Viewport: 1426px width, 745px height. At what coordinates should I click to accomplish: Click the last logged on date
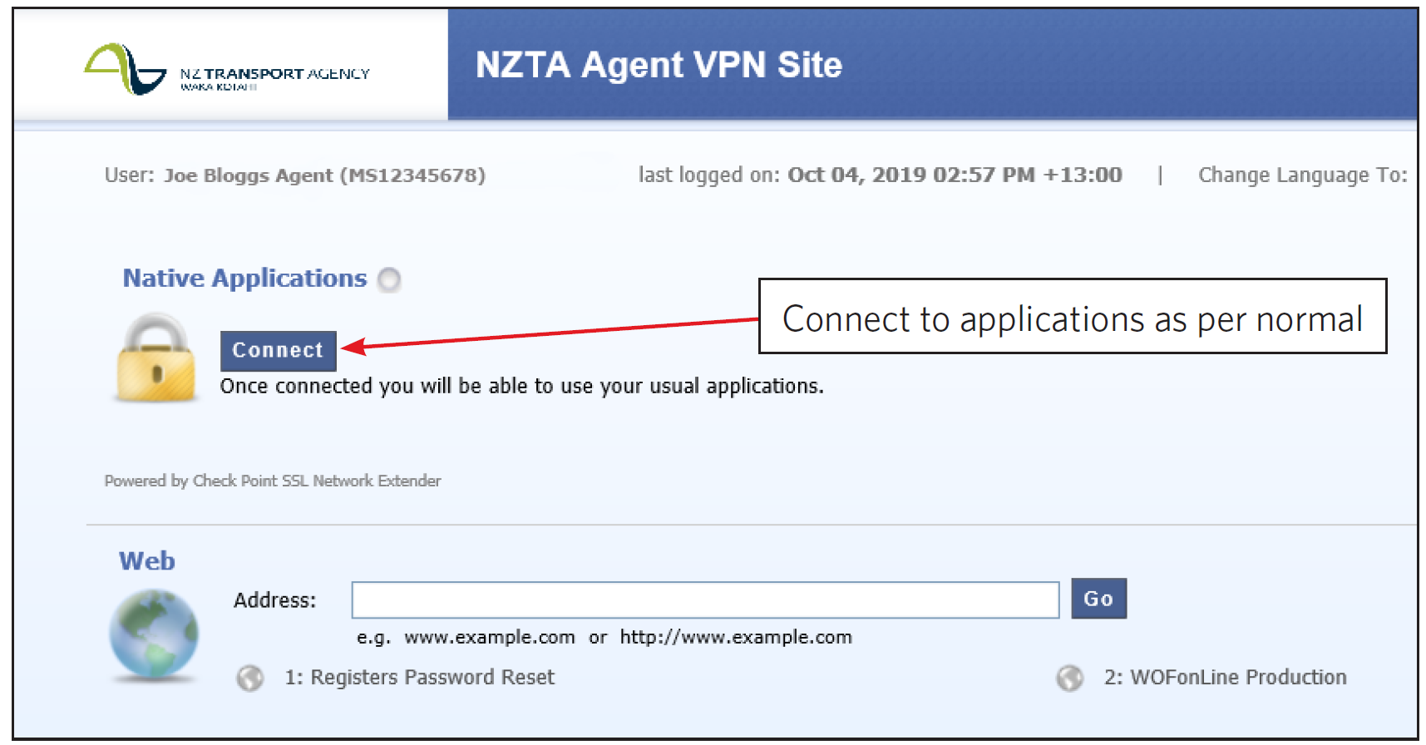(x=955, y=175)
